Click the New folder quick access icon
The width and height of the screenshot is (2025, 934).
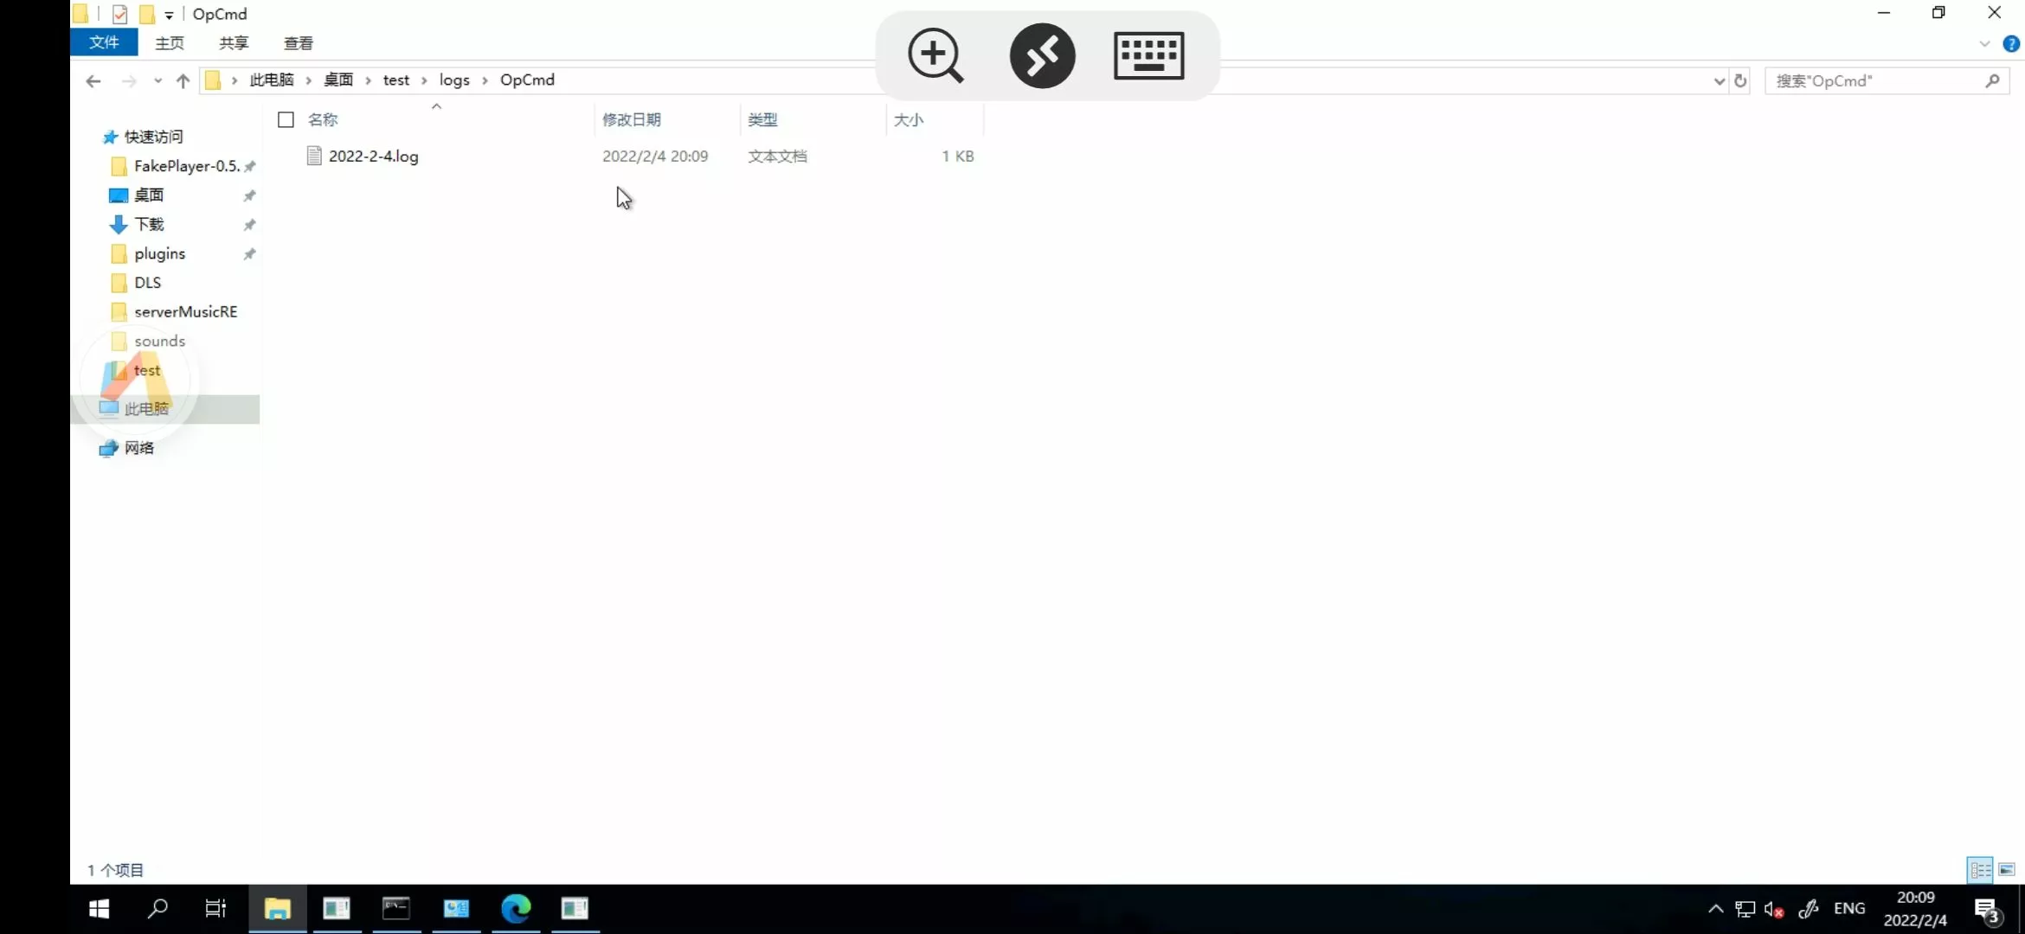coord(147,14)
